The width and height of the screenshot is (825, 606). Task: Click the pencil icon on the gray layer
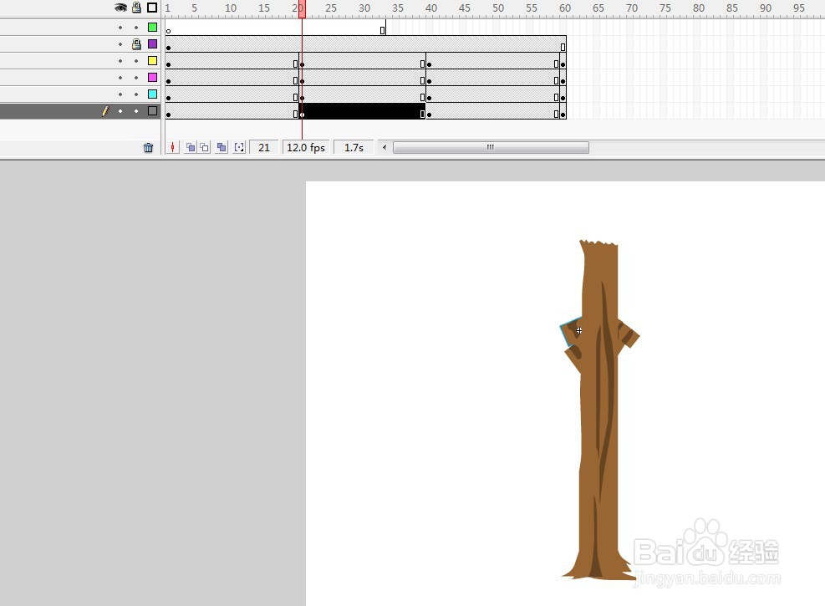coord(105,111)
